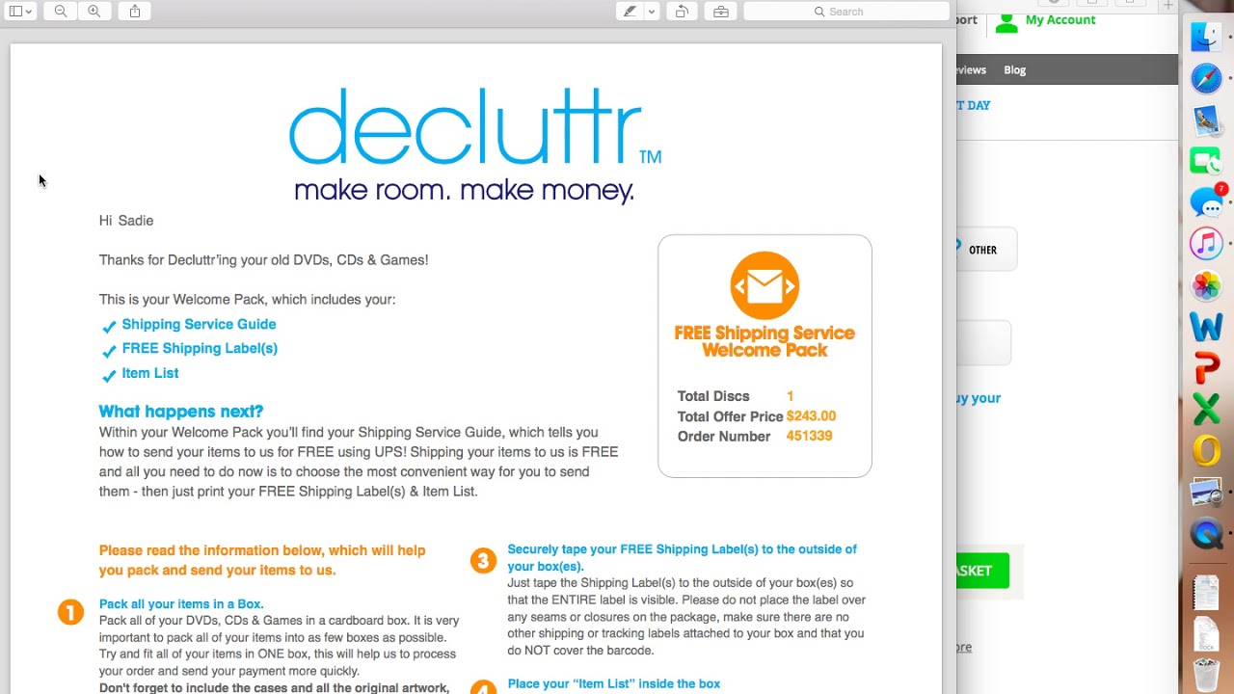Open the sidebar view menu in Preview

20,12
